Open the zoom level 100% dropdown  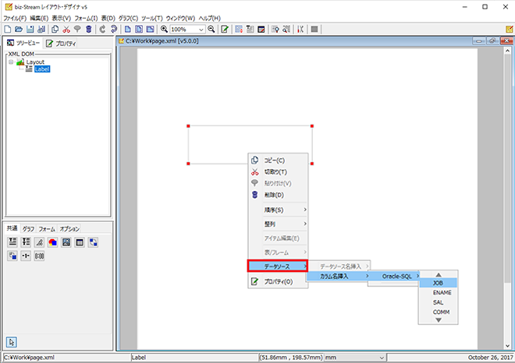coord(201,30)
